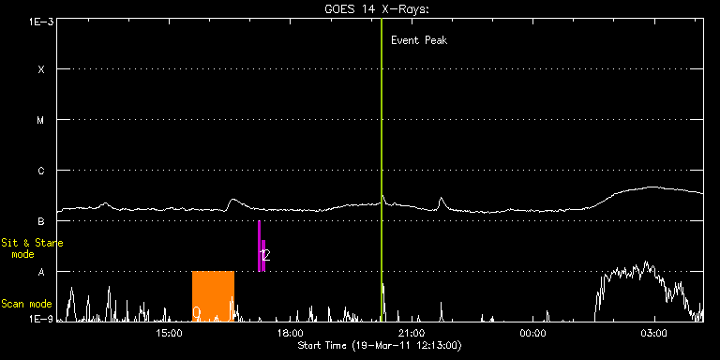Click the orange scan mode block
The image size is (720, 360).
tap(213, 295)
